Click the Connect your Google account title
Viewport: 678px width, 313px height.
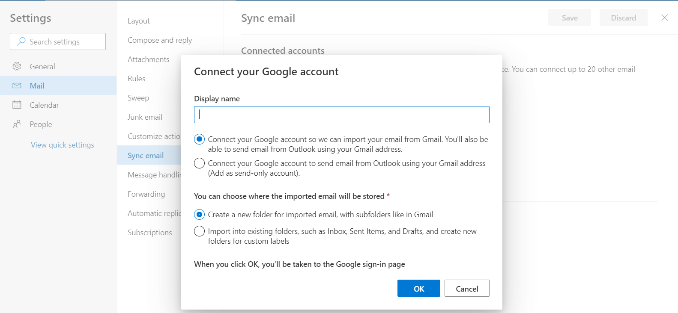click(x=266, y=71)
